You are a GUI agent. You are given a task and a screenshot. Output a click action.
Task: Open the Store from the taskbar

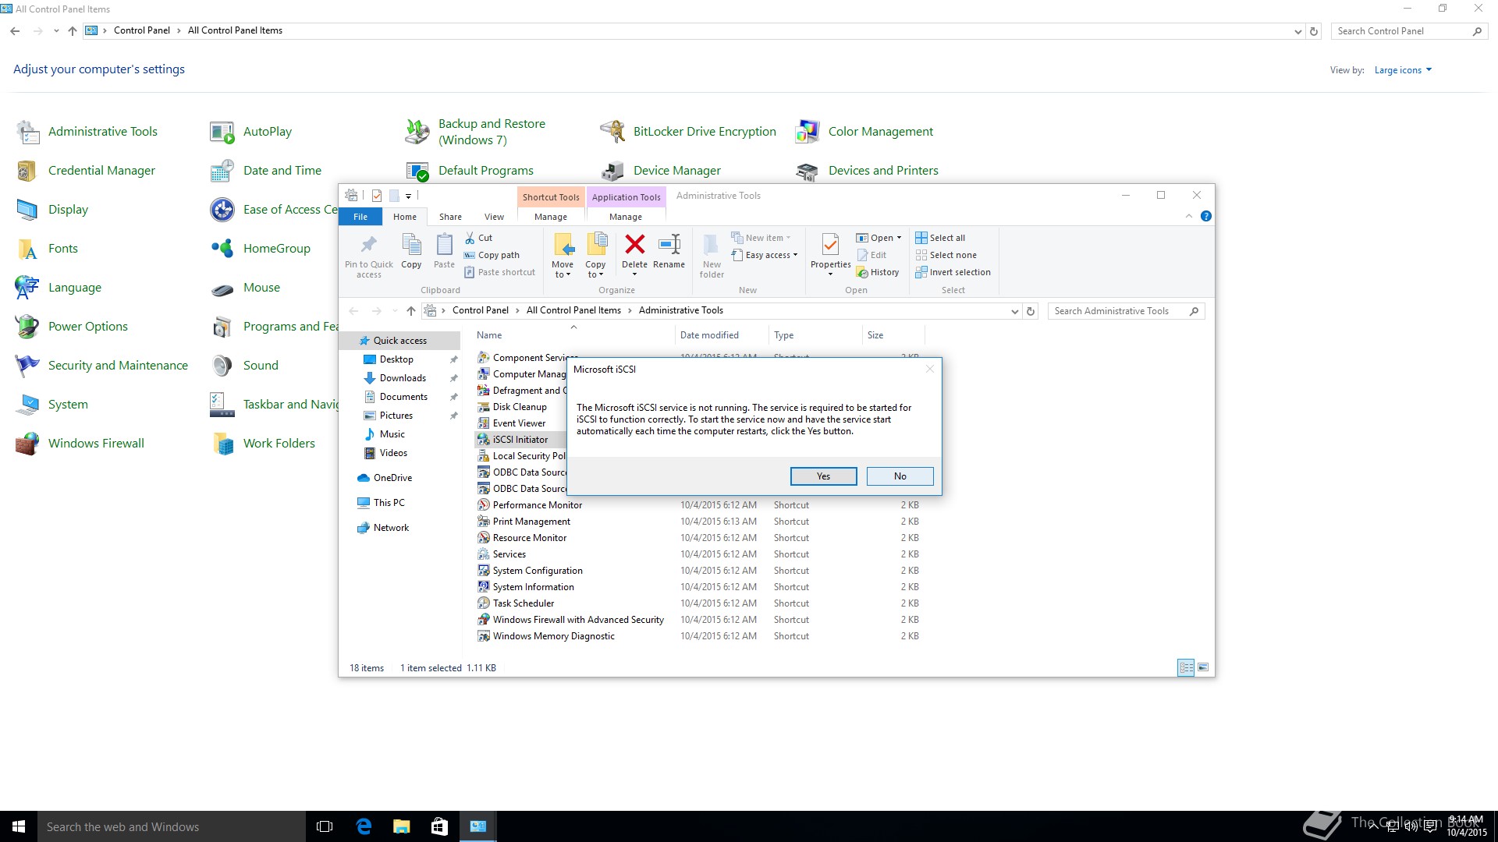coord(440,826)
